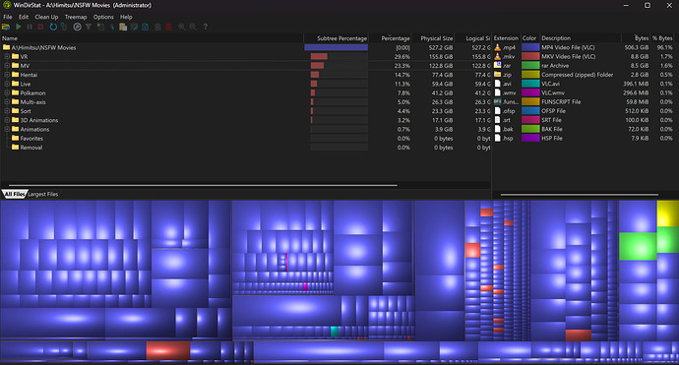Click the yellow swatch for .zip row
This screenshot has height=365, width=679.
coord(530,75)
